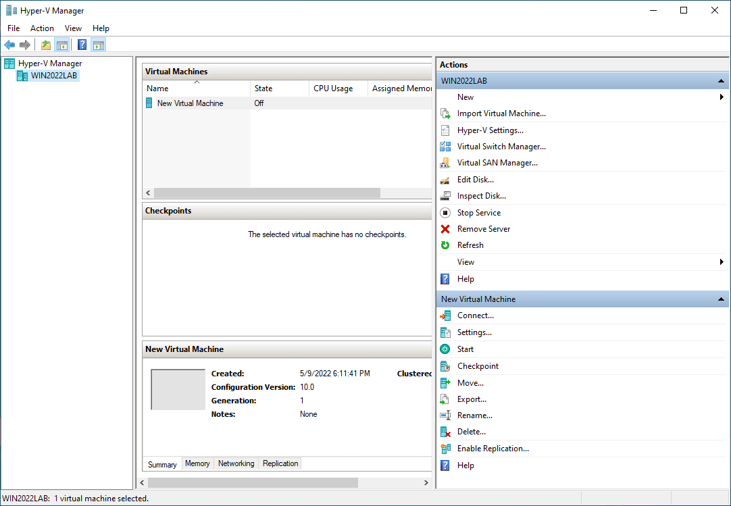Viewport: 731px width, 506px height.
Task: Sort by the State column header
Action: click(280, 88)
